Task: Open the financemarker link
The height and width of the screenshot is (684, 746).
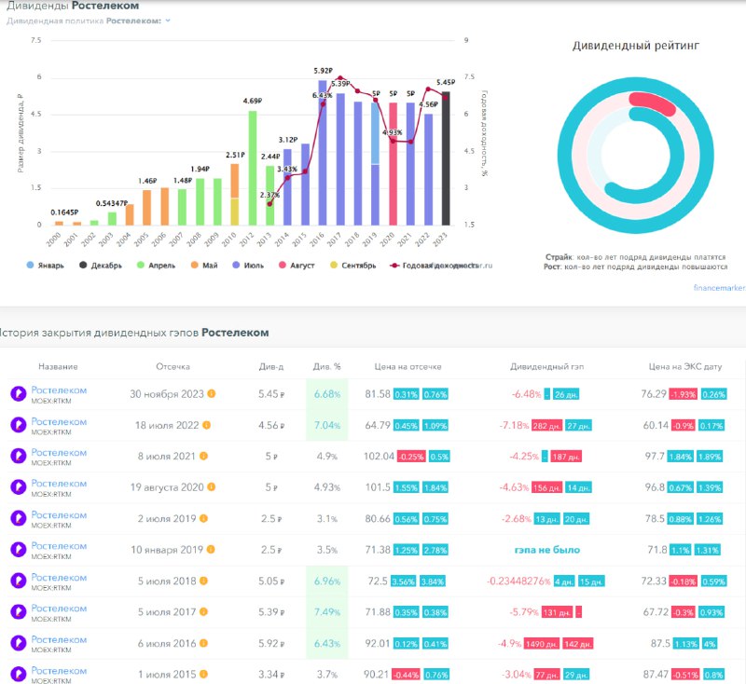Action: click(719, 288)
